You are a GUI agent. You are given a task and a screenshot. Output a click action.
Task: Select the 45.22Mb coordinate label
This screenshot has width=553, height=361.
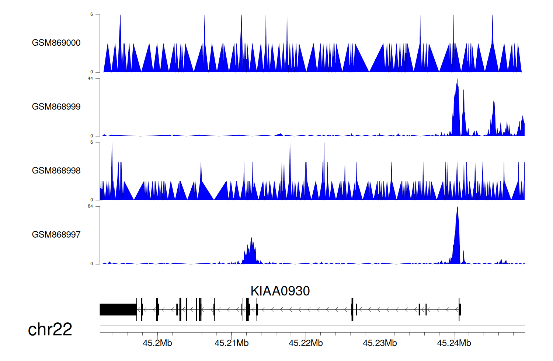pyautogui.click(x=306, y=343)
